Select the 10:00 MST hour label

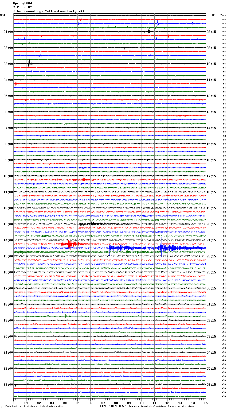coord(8,176)
